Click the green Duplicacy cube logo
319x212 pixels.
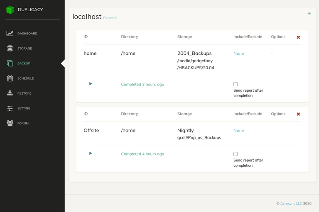[10, 10]
